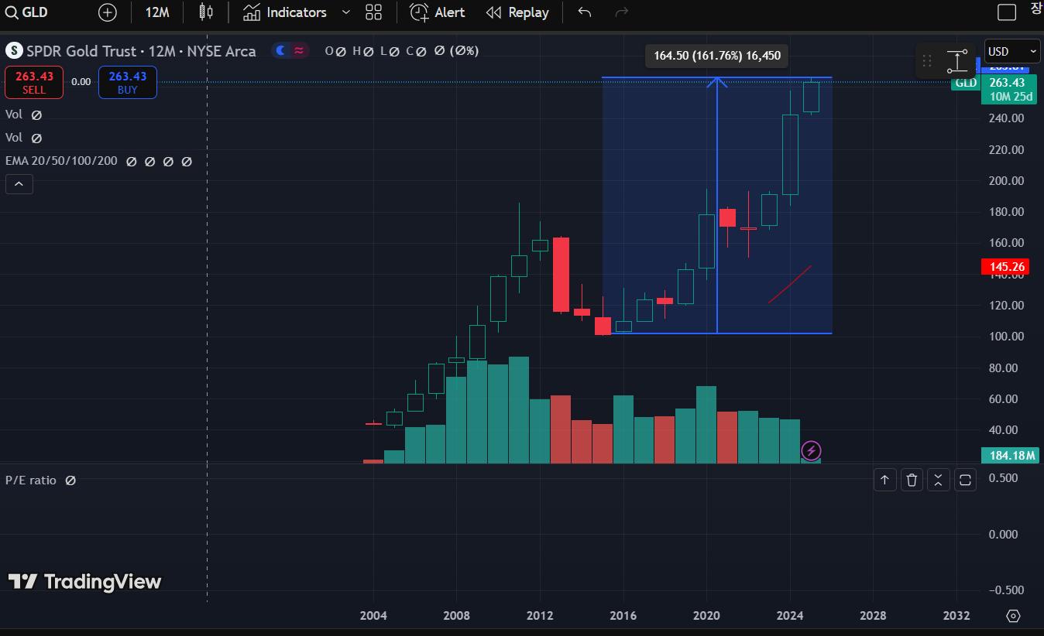Delete the P/E ratio pane
This screenshot has width=1044, height=636.
coord(912,480)
